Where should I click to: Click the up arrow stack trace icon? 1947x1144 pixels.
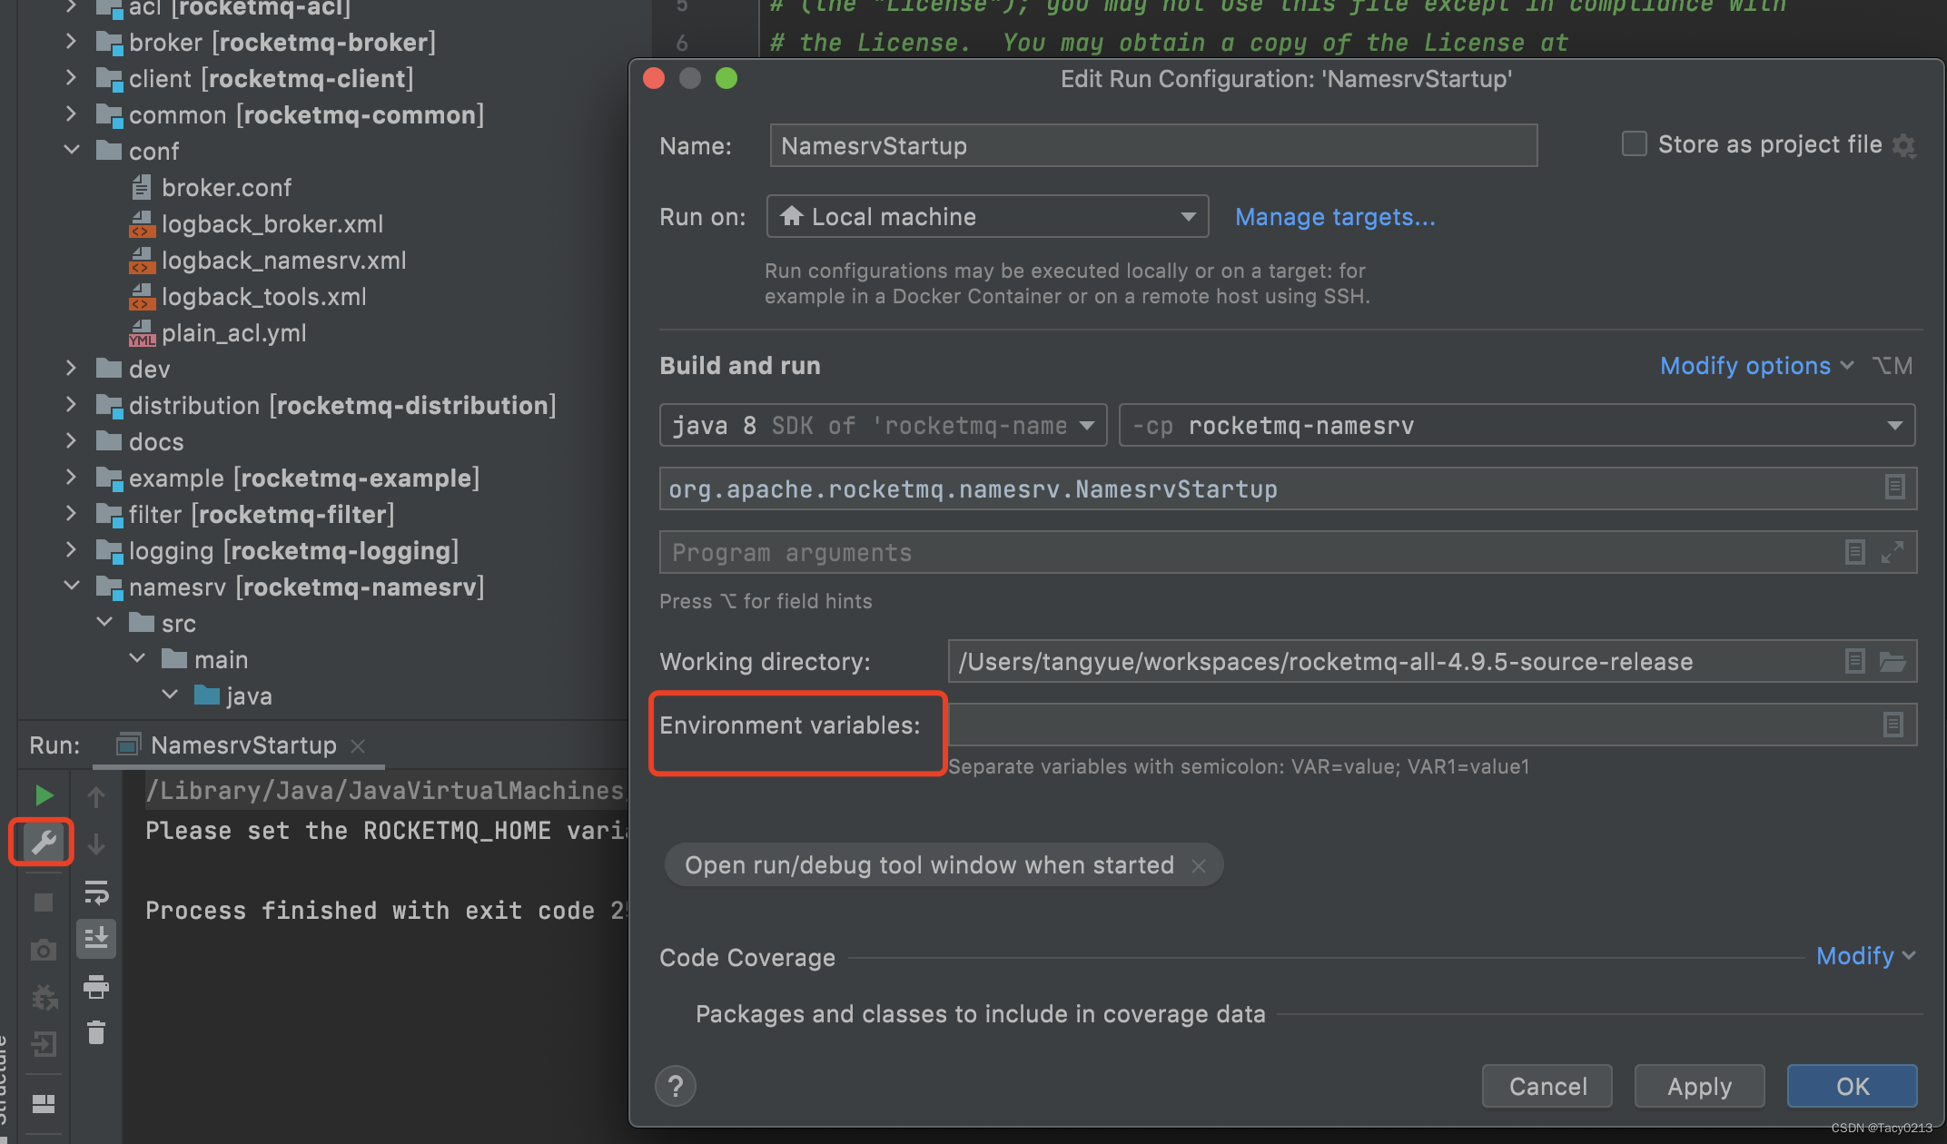click(96, 796)
